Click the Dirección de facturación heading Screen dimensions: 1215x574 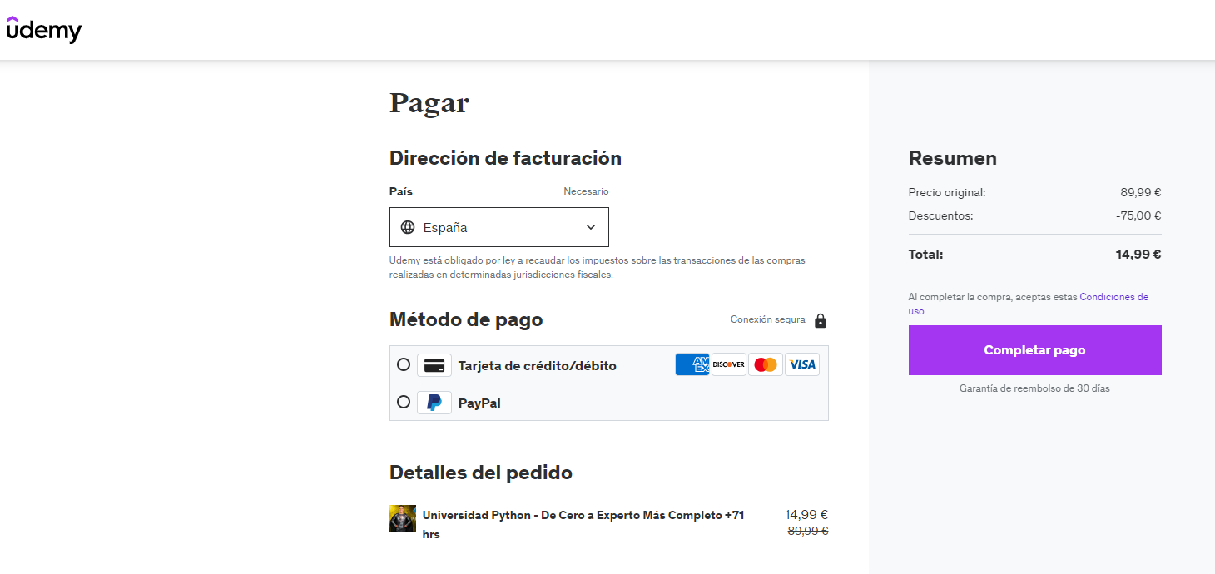505,158
